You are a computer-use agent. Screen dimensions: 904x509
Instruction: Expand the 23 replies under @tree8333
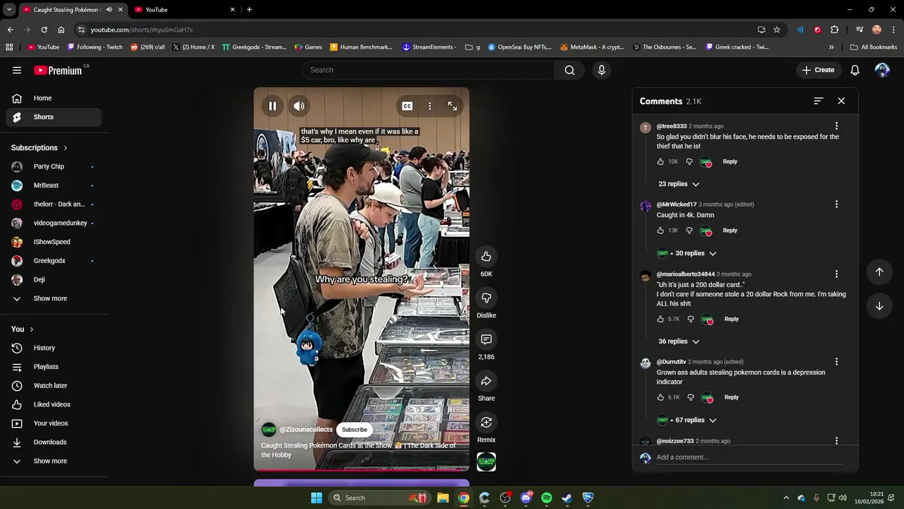679,184
